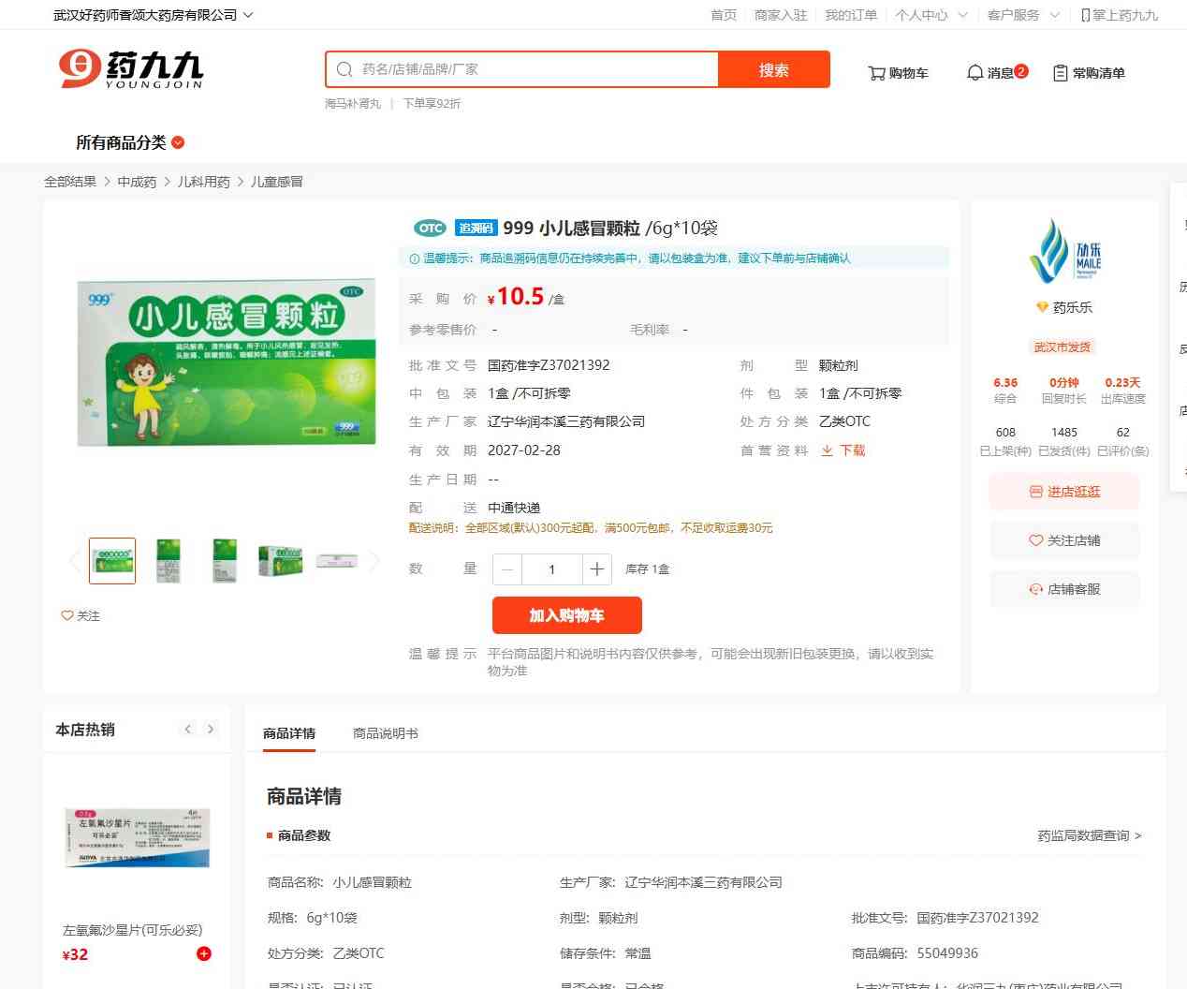
Task: Expand the 个人中心 dropdown
Action: coord(931,15)
